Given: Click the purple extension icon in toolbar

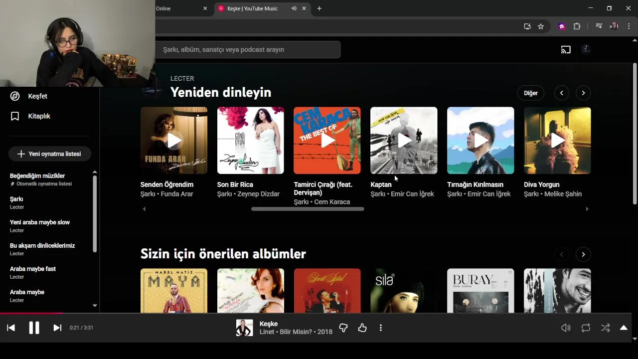Looking at the screenshot, I should 562,26.
